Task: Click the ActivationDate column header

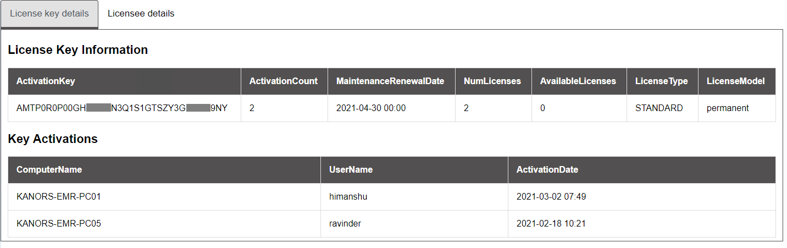Action: pyautogui.click(x=642, y=170)
